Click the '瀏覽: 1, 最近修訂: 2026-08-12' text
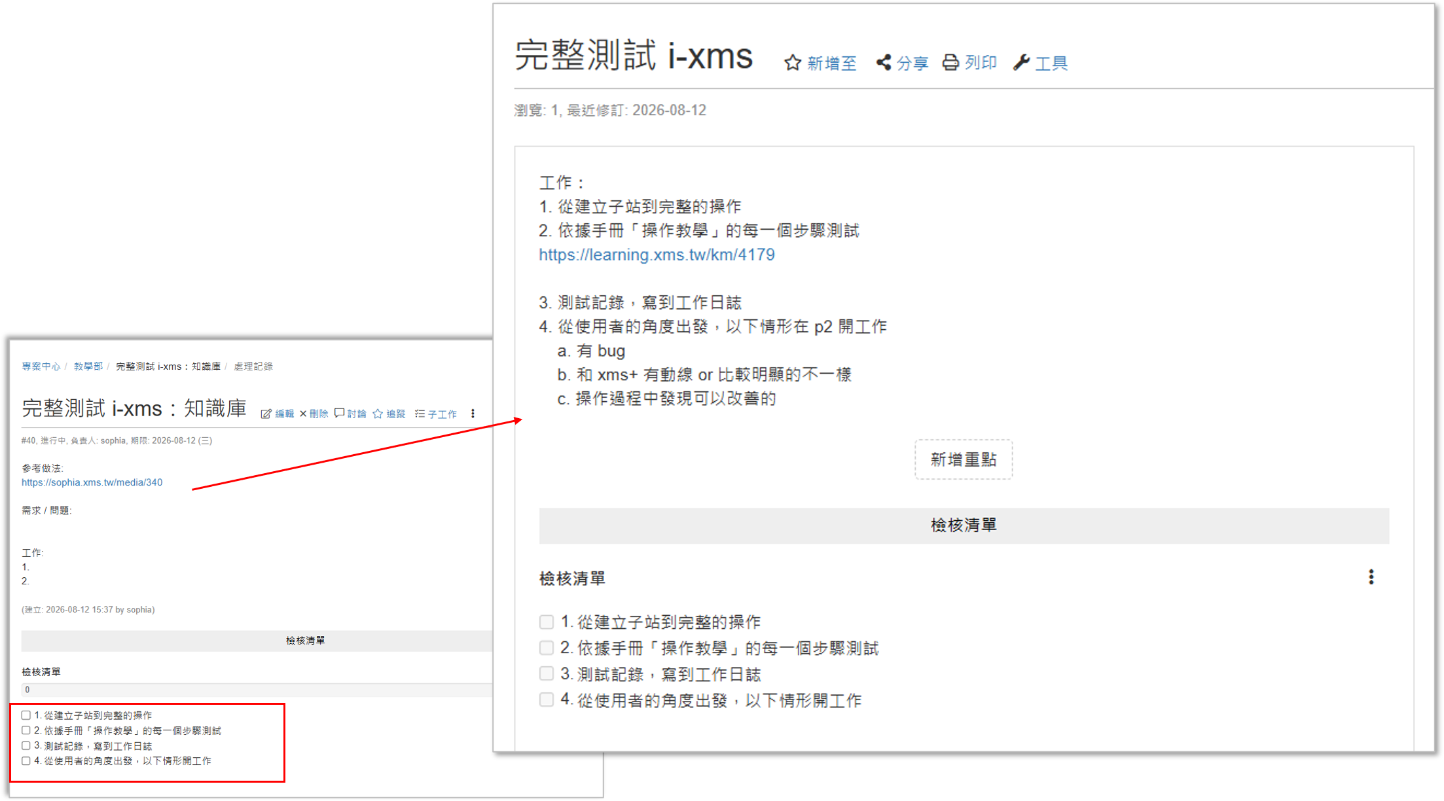The image size is (1444, 801). 610,110
